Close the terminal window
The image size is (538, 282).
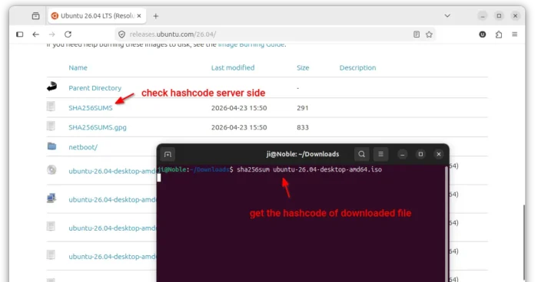[439, 154]
